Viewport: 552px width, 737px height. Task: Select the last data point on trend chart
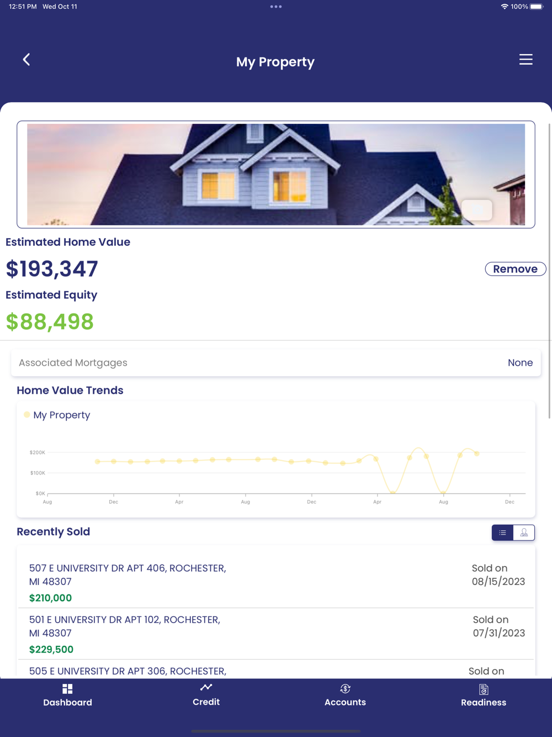coord(477,454)
